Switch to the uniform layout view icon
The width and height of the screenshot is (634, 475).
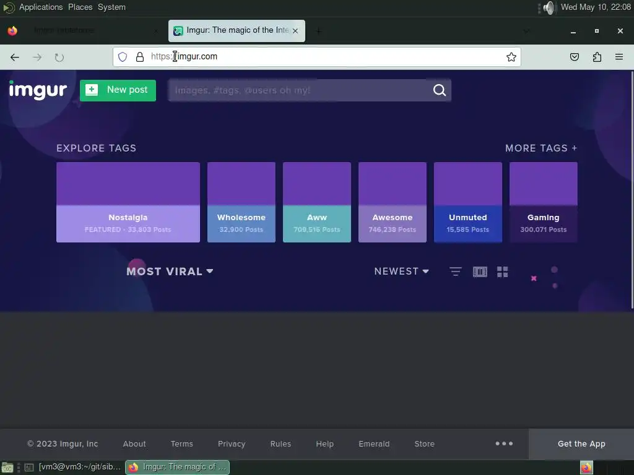480,272
